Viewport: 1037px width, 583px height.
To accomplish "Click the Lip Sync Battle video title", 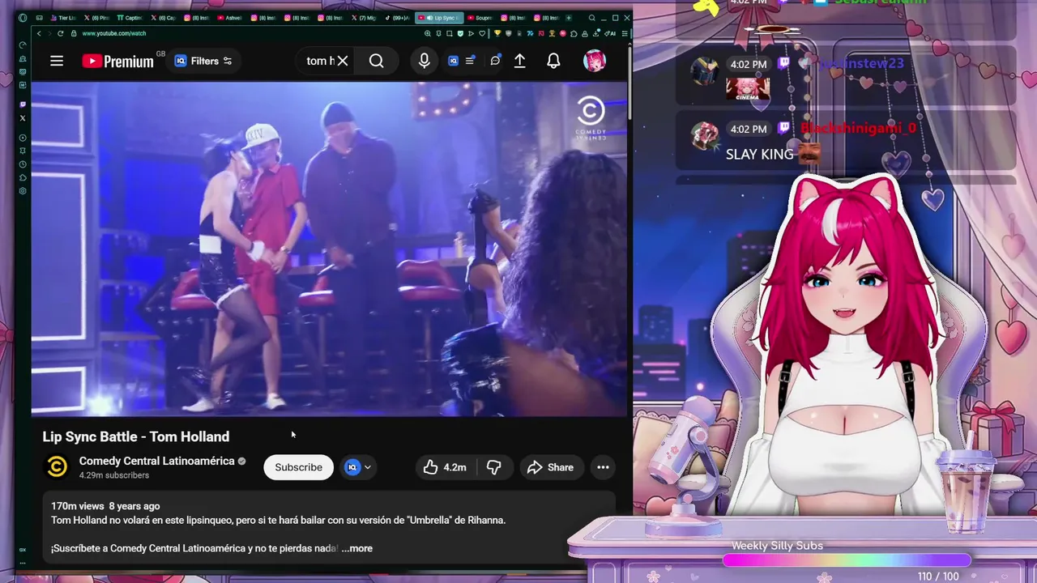I will pyautogui.click(x=136, y=436).
